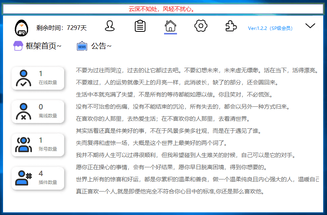Switch to the 框架首页~ tab
The image size is (327, 215).
[x=43, y=46]
